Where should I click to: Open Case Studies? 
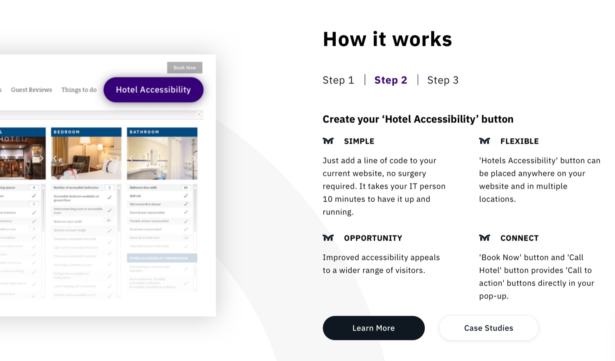(x=489, y=328)
